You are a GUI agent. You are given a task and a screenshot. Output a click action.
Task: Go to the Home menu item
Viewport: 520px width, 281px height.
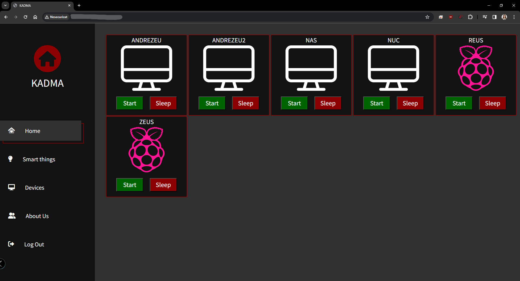[x=32, y=131]
